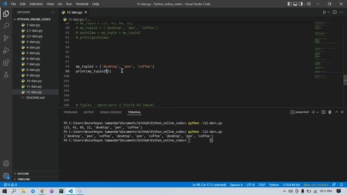Viewport: 347px width, 195px height.
Task: Split the editor right
Action: coord(335,12)
